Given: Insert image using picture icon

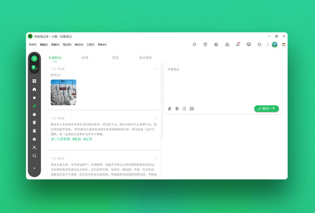Looking at the screenshot, I should coord(192,109).
